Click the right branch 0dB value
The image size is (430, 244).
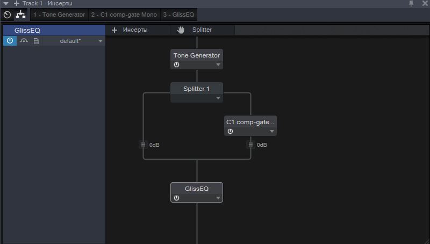pos(262,145)
